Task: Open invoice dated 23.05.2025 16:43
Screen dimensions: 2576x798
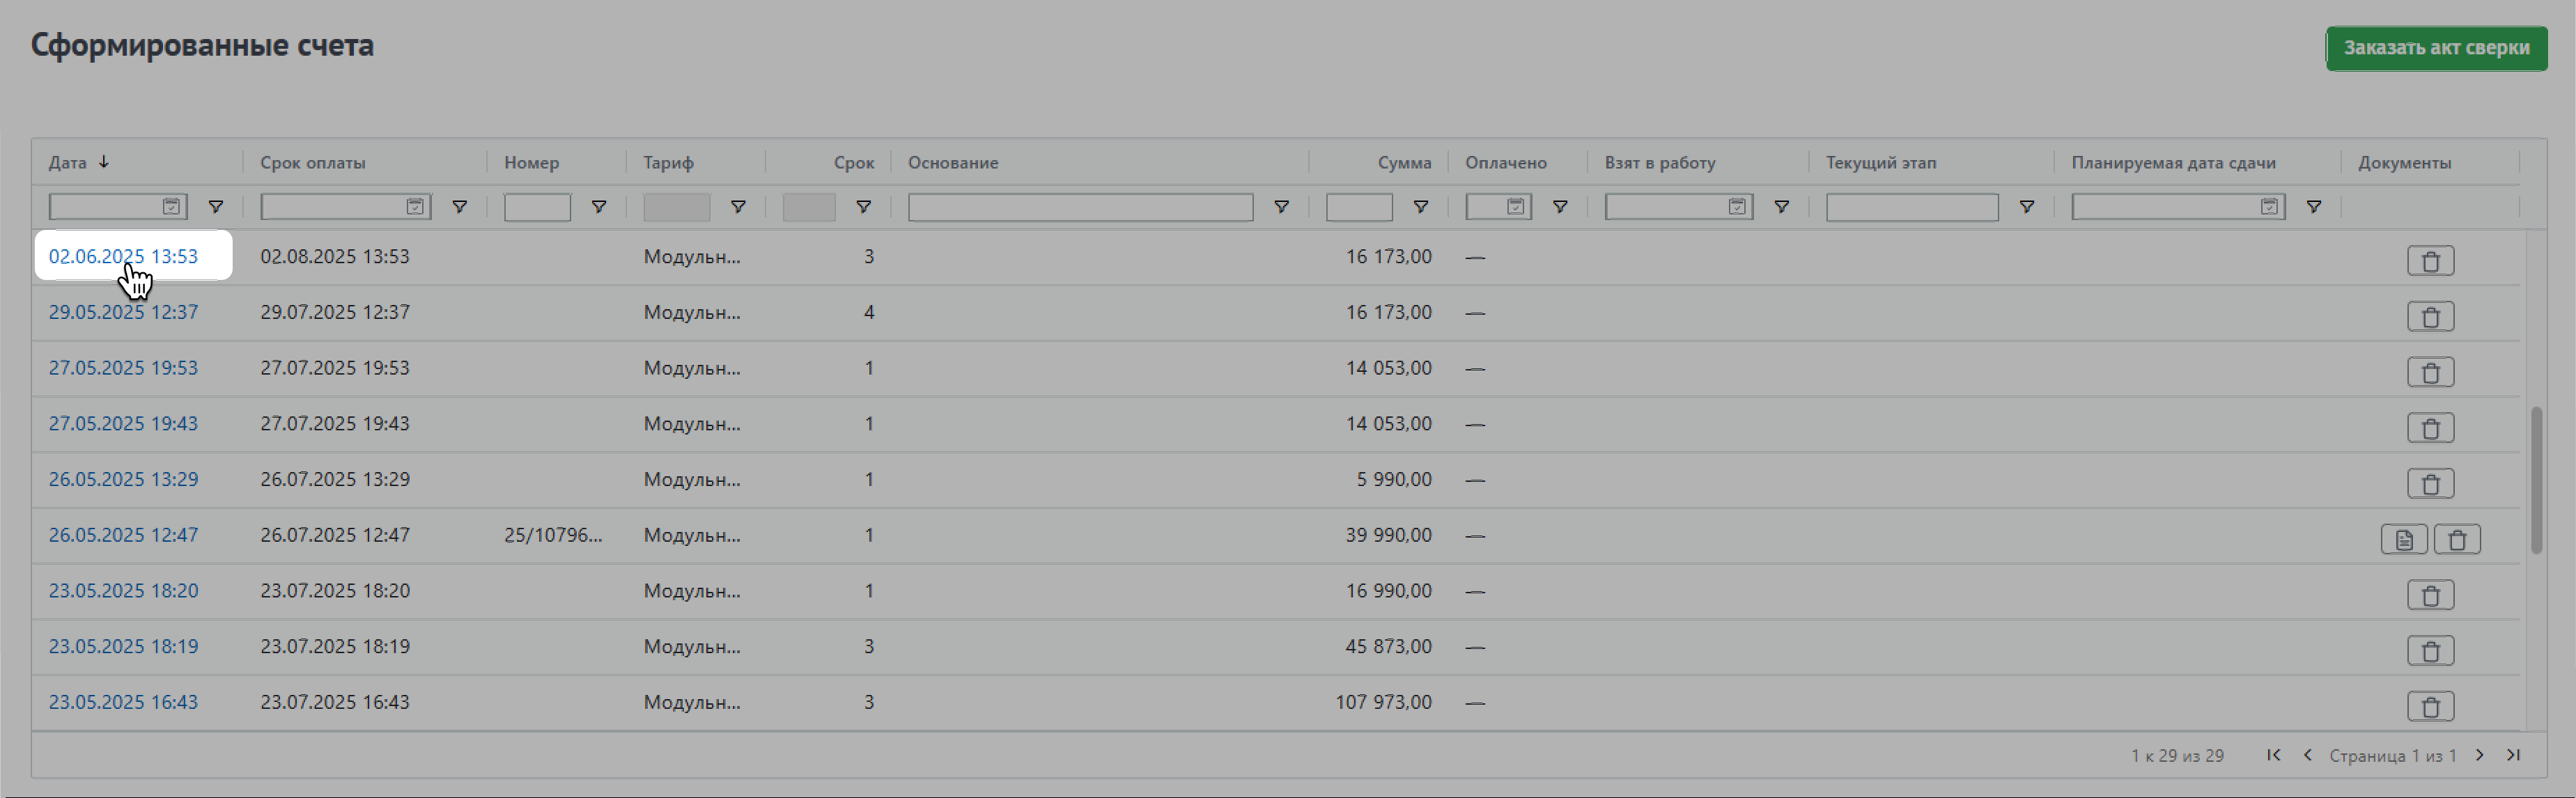Action: click(123, 702)
